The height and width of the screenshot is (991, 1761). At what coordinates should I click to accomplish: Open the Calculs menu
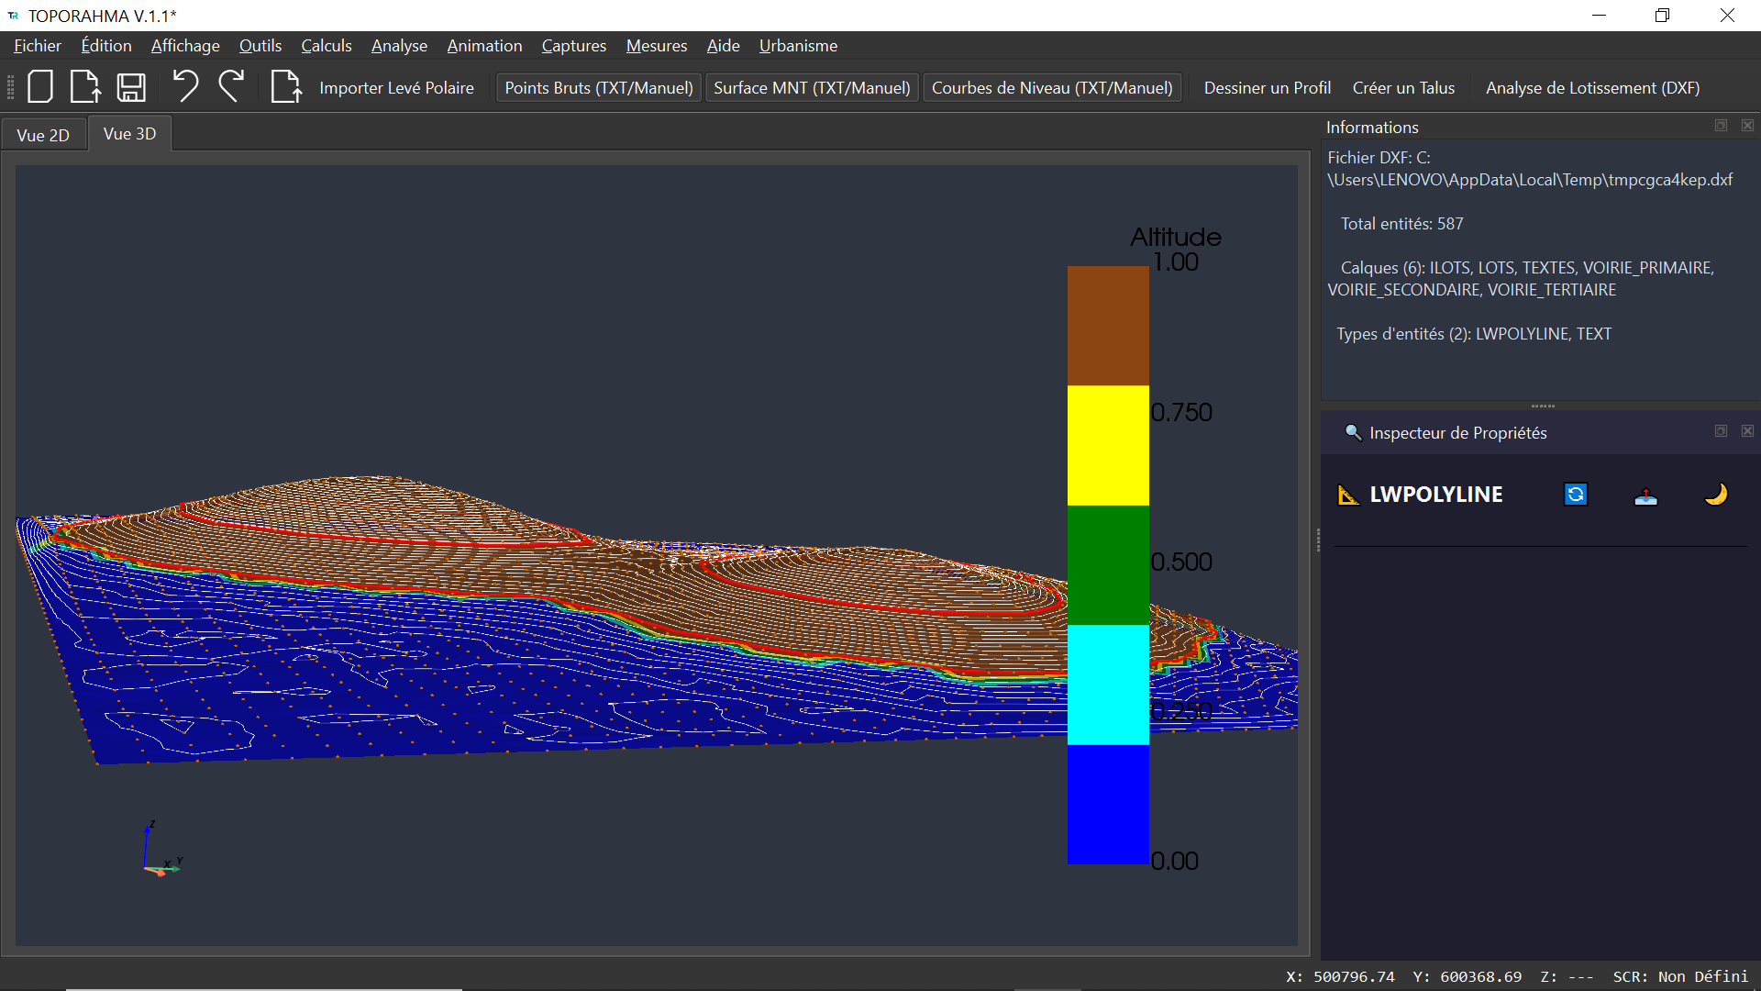326,46
